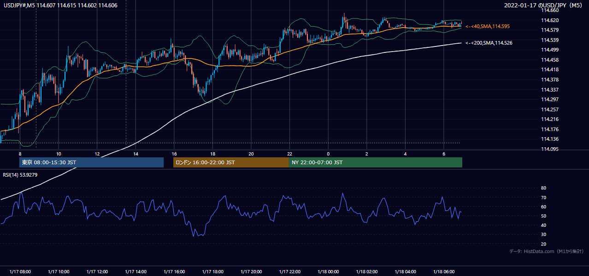Click the 1/17 16:00 date axis label

tap(174, 271)
